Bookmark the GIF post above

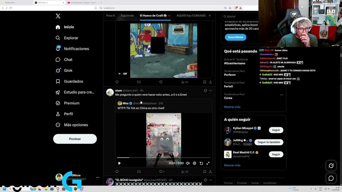tap(205, 82)
